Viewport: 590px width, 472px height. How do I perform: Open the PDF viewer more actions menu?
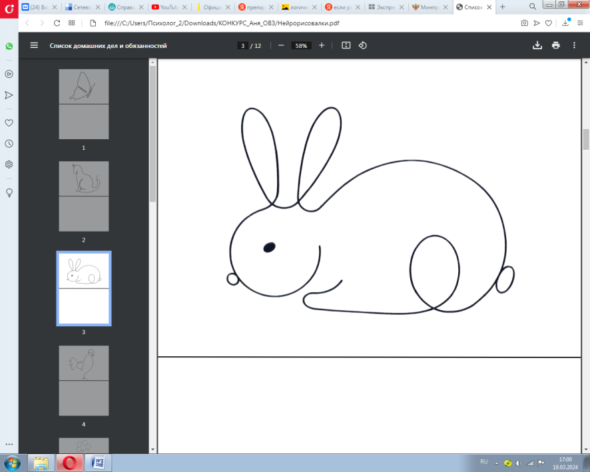coord(575,45)
